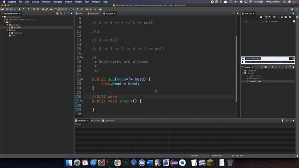
Task: Open Minecraft from the Dock
Action: click(x=210, y=163)
